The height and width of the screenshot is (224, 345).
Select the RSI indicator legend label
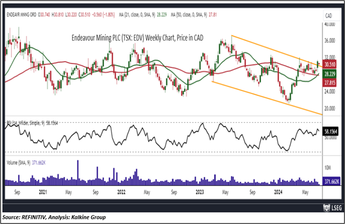(x=32, y=123)
